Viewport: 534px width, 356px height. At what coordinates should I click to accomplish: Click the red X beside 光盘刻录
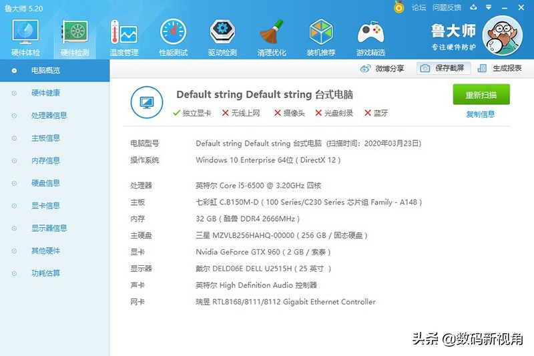(318, 113)
